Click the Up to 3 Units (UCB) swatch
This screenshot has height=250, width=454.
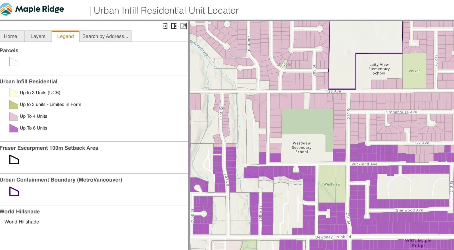[x=14, y=93]
